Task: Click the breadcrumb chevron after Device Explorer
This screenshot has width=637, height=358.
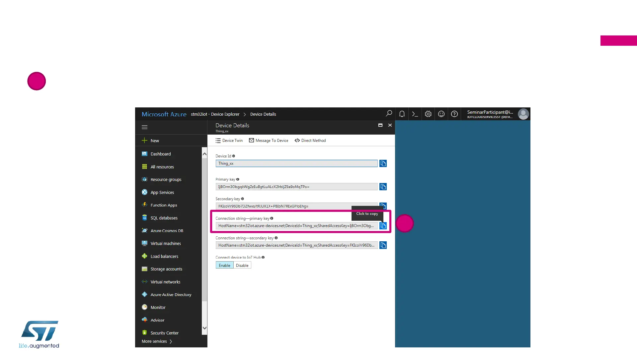Action: pyautogui.click(x=245, y=114)
